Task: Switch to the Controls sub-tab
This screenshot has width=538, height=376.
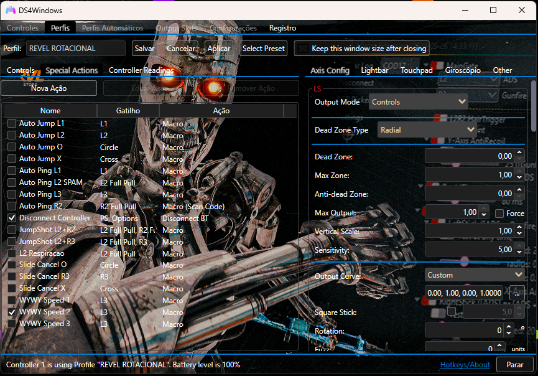Action: point(21,70)
